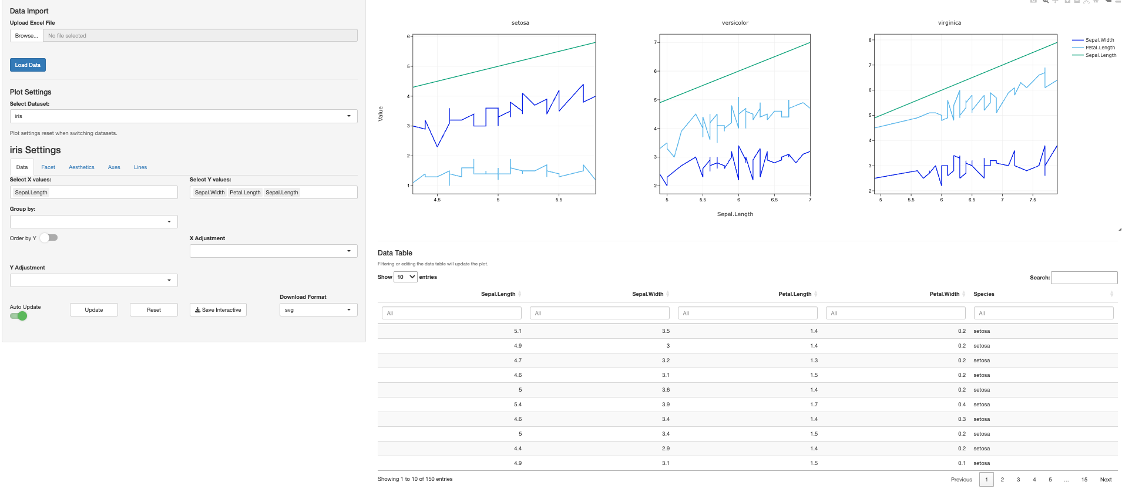Screen dimensions: 1122x502
Task: Open the Facet settings tab
Action: coord(48,167)
